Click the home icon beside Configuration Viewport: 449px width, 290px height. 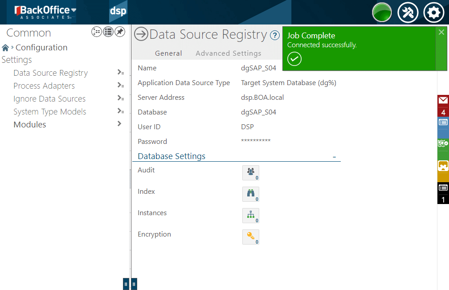(x=5, y=48)
